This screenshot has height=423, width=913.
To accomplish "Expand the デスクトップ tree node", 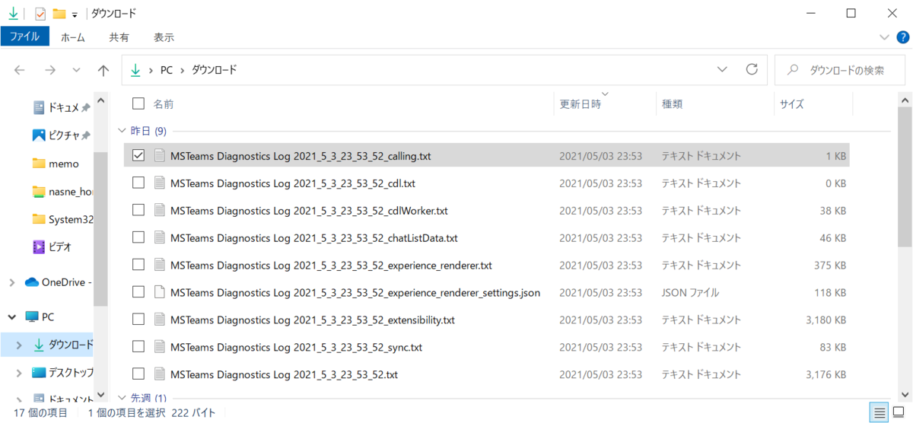I will click(20, 373).
